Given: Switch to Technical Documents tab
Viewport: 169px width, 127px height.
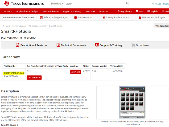Looking at the screenshot, I should (x=73, y=45).
